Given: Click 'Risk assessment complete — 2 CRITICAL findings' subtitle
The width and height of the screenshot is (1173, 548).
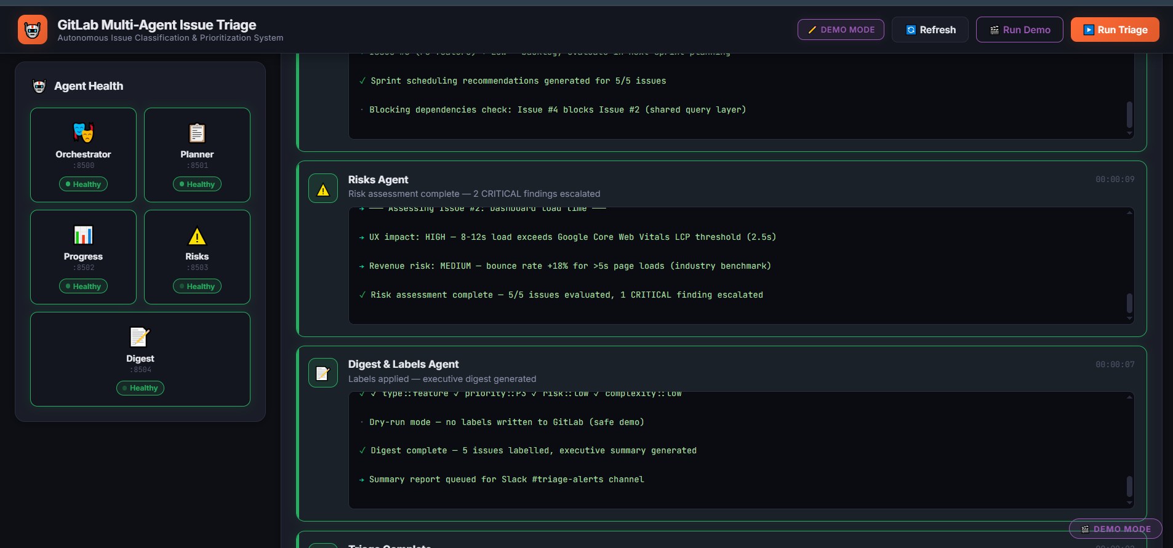Looking at the screenshot, I should coord(474,194).
